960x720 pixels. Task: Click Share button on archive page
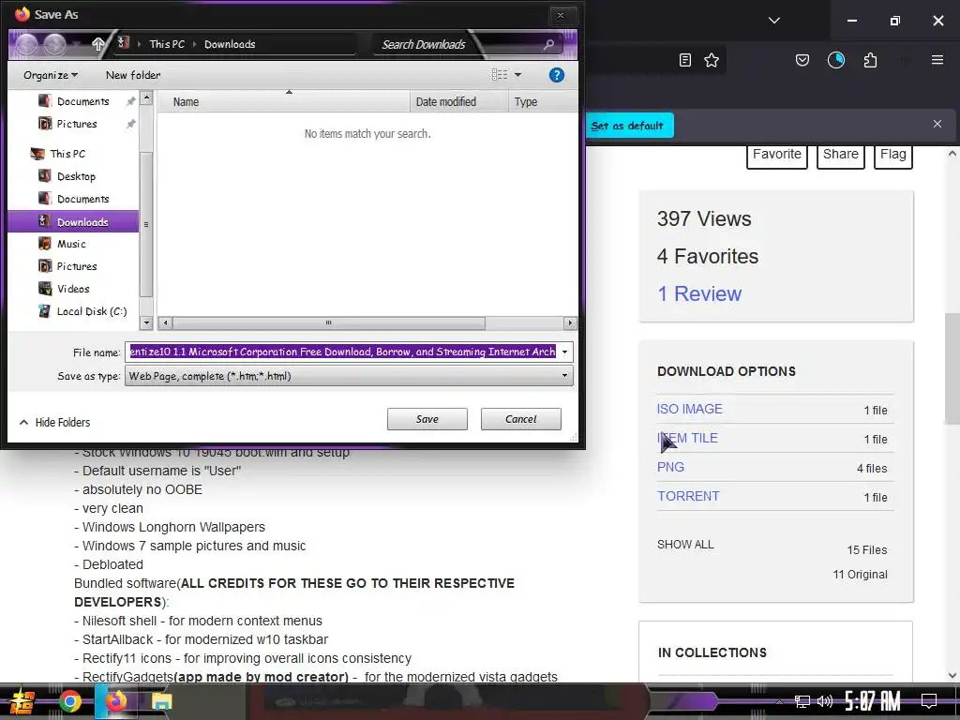(841, 155)
